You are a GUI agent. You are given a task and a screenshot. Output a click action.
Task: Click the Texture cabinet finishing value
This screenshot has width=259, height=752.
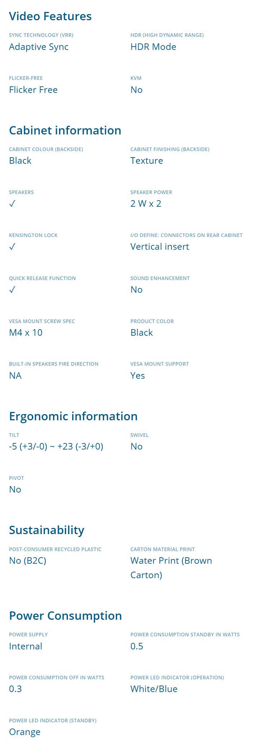pyautogui.click(x=146, y=161)
